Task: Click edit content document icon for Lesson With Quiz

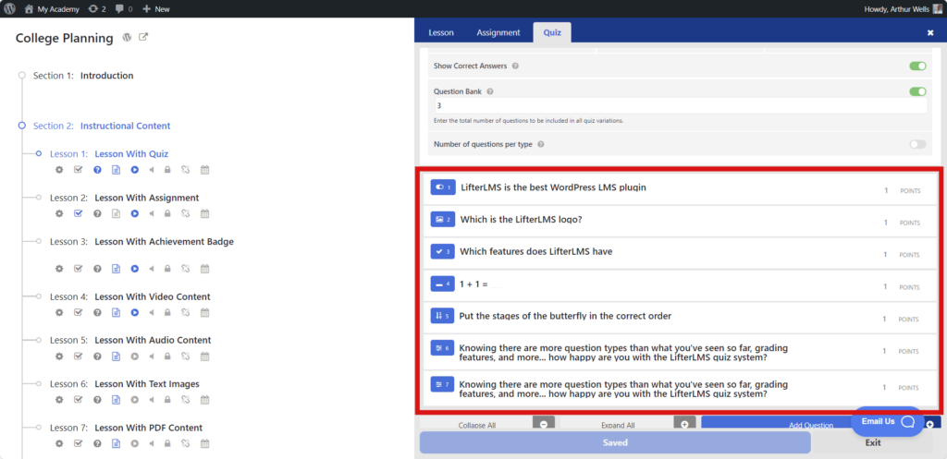Action: tap(116, 170)
